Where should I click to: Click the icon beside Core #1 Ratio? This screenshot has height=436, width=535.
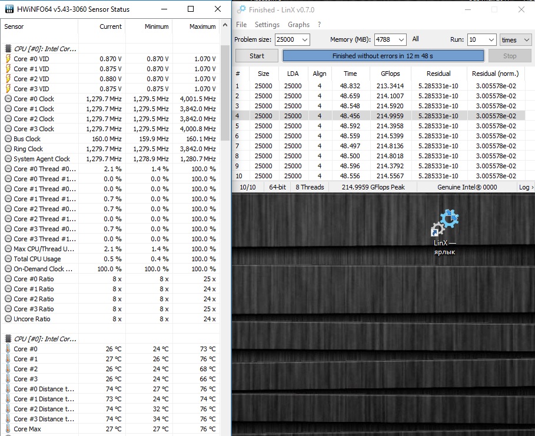[x=8, y=289]
